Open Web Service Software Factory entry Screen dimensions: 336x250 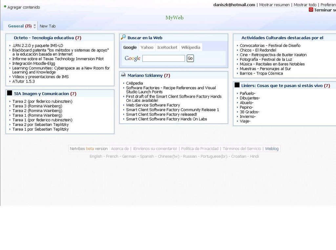153,105
